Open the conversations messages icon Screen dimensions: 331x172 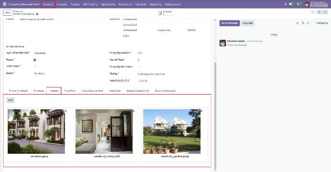click(x=291, y=4)
